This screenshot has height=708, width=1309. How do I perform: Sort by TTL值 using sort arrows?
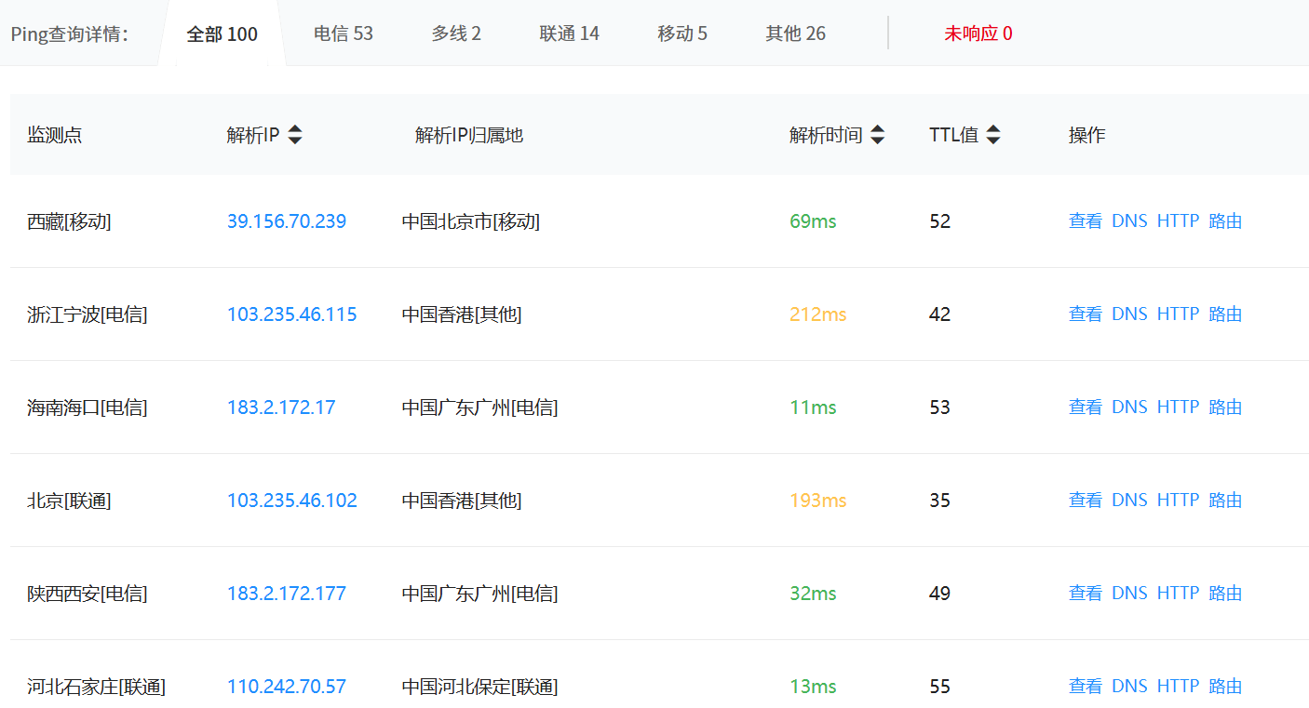[993, 135]
